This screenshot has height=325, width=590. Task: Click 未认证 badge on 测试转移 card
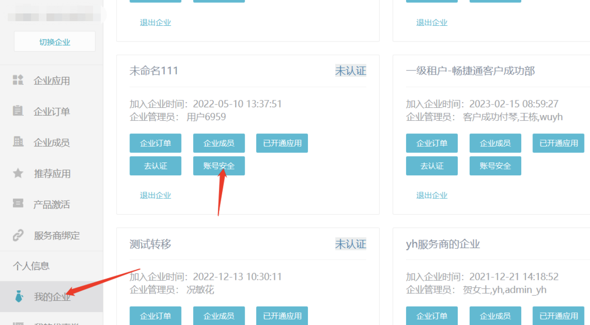[351, 244]
